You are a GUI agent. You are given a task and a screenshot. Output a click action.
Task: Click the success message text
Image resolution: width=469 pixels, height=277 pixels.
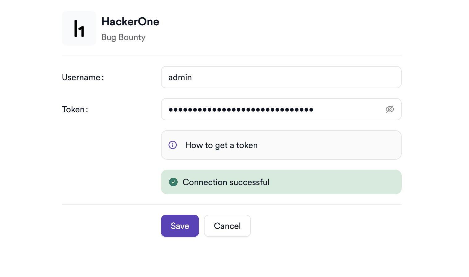click(x=226, y=182)
